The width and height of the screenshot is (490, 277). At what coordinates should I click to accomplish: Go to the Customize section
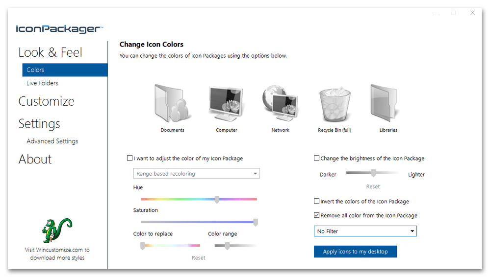tap(47, 101)
